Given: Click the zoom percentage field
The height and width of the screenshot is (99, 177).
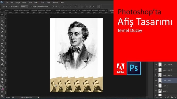Looking at the screenshot, I should click(8, 97).
